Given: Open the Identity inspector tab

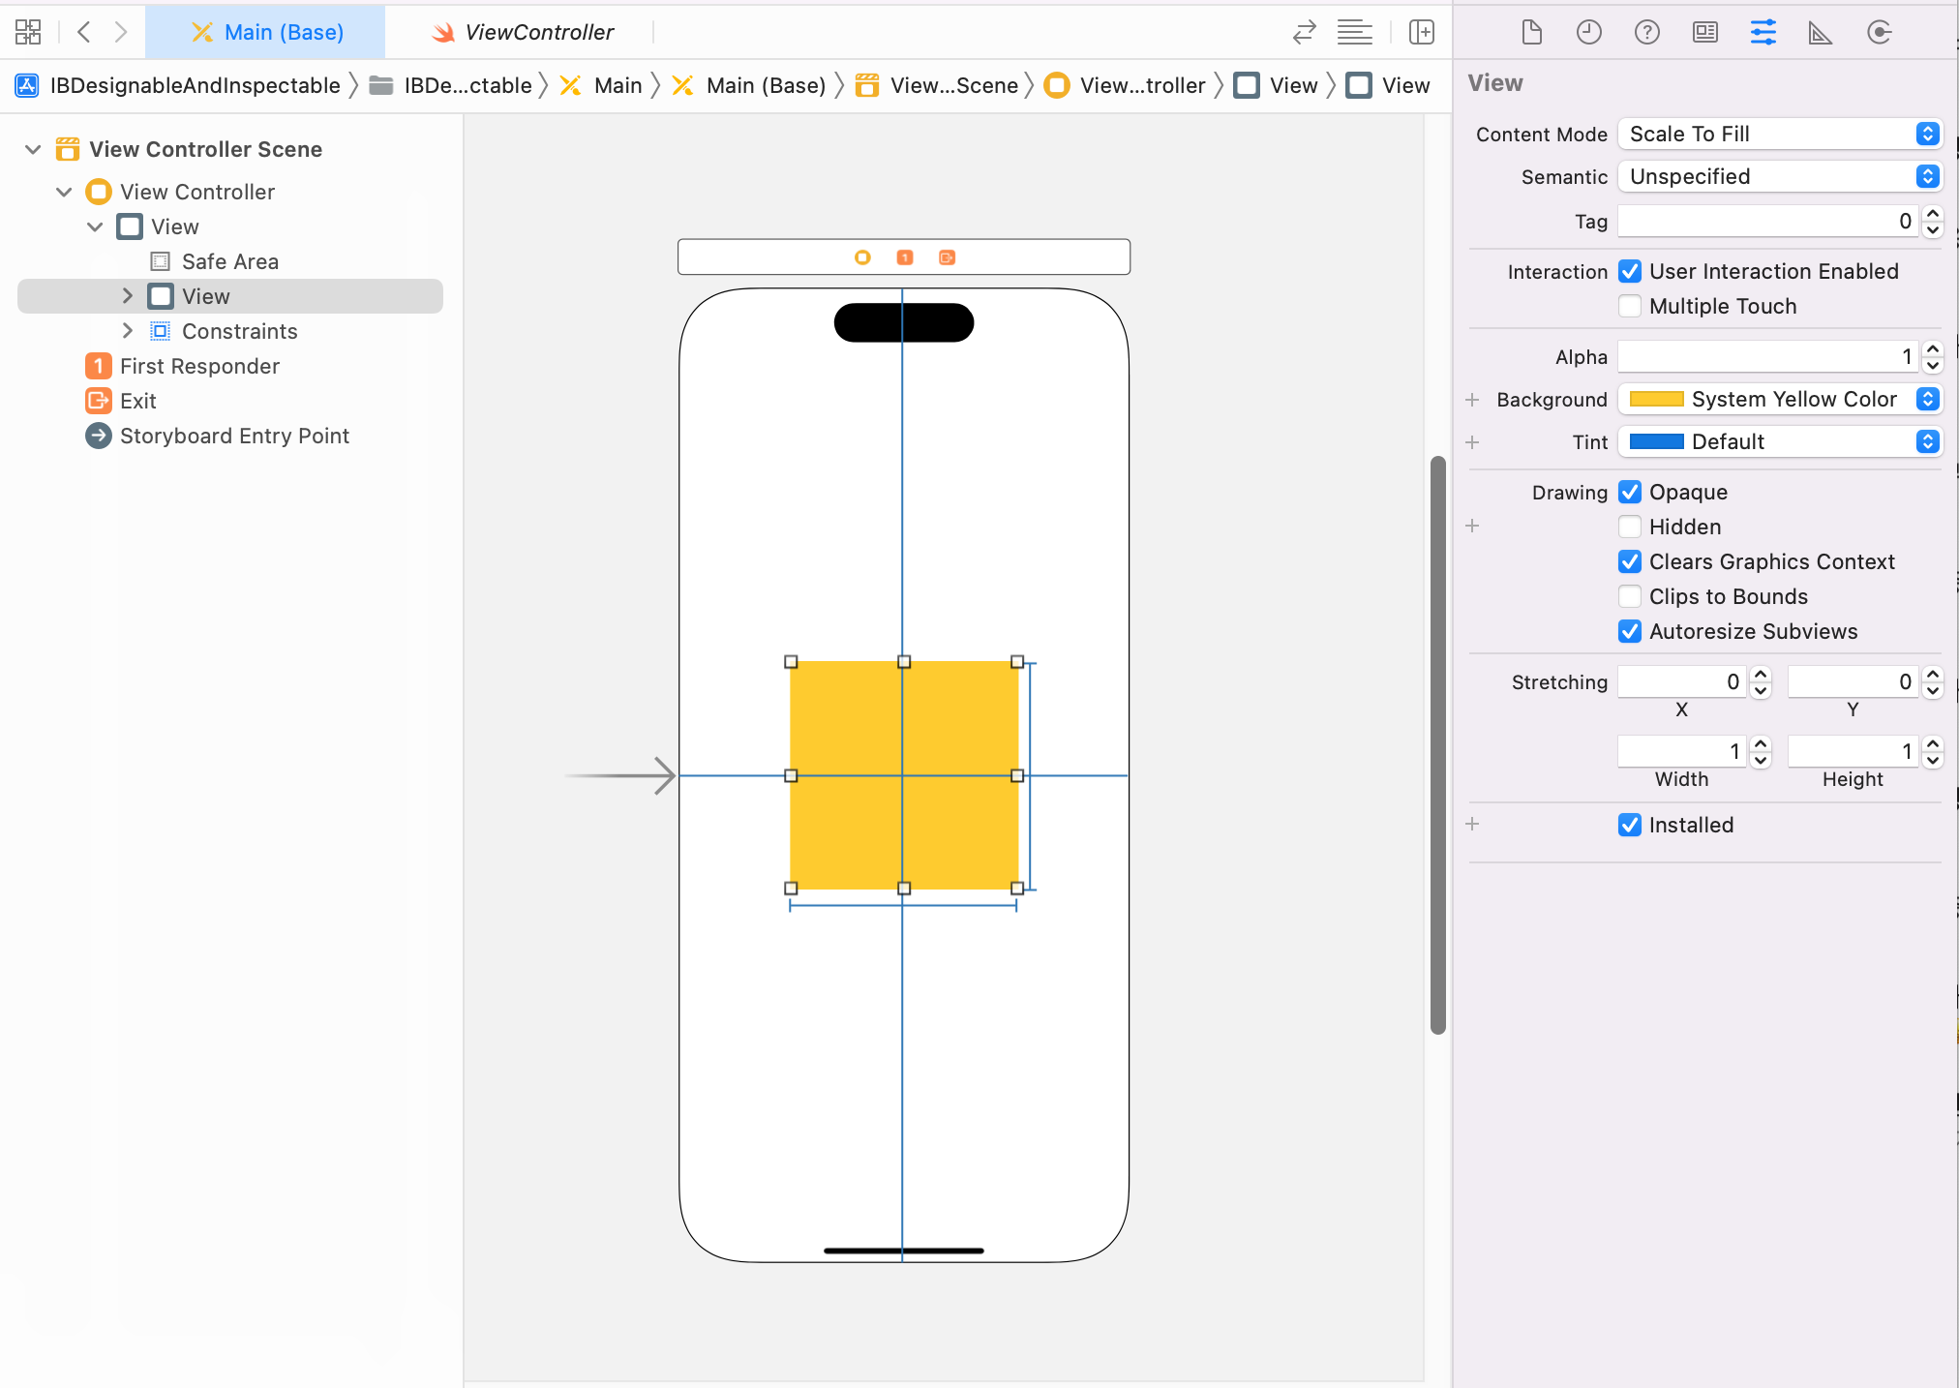Looking at the screenshot, I should (1704, 32).
